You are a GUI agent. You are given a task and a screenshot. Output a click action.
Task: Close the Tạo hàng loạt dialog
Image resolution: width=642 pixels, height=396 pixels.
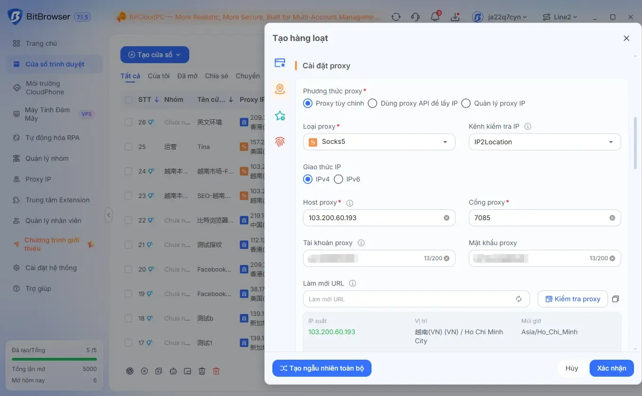click(626, 38)
